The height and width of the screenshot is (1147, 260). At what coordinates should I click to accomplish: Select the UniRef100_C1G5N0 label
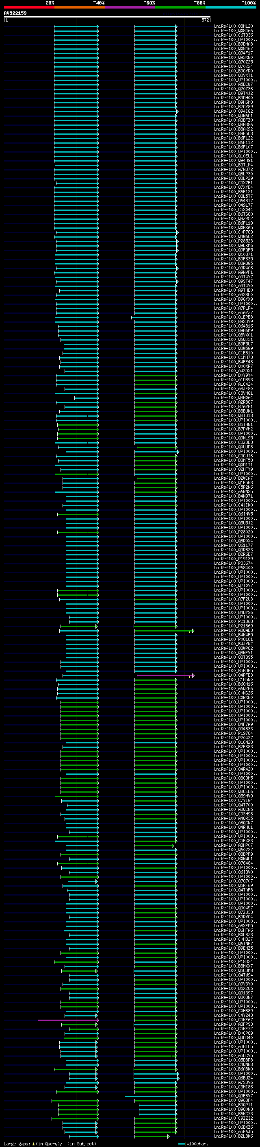click(x=233, y=679)
